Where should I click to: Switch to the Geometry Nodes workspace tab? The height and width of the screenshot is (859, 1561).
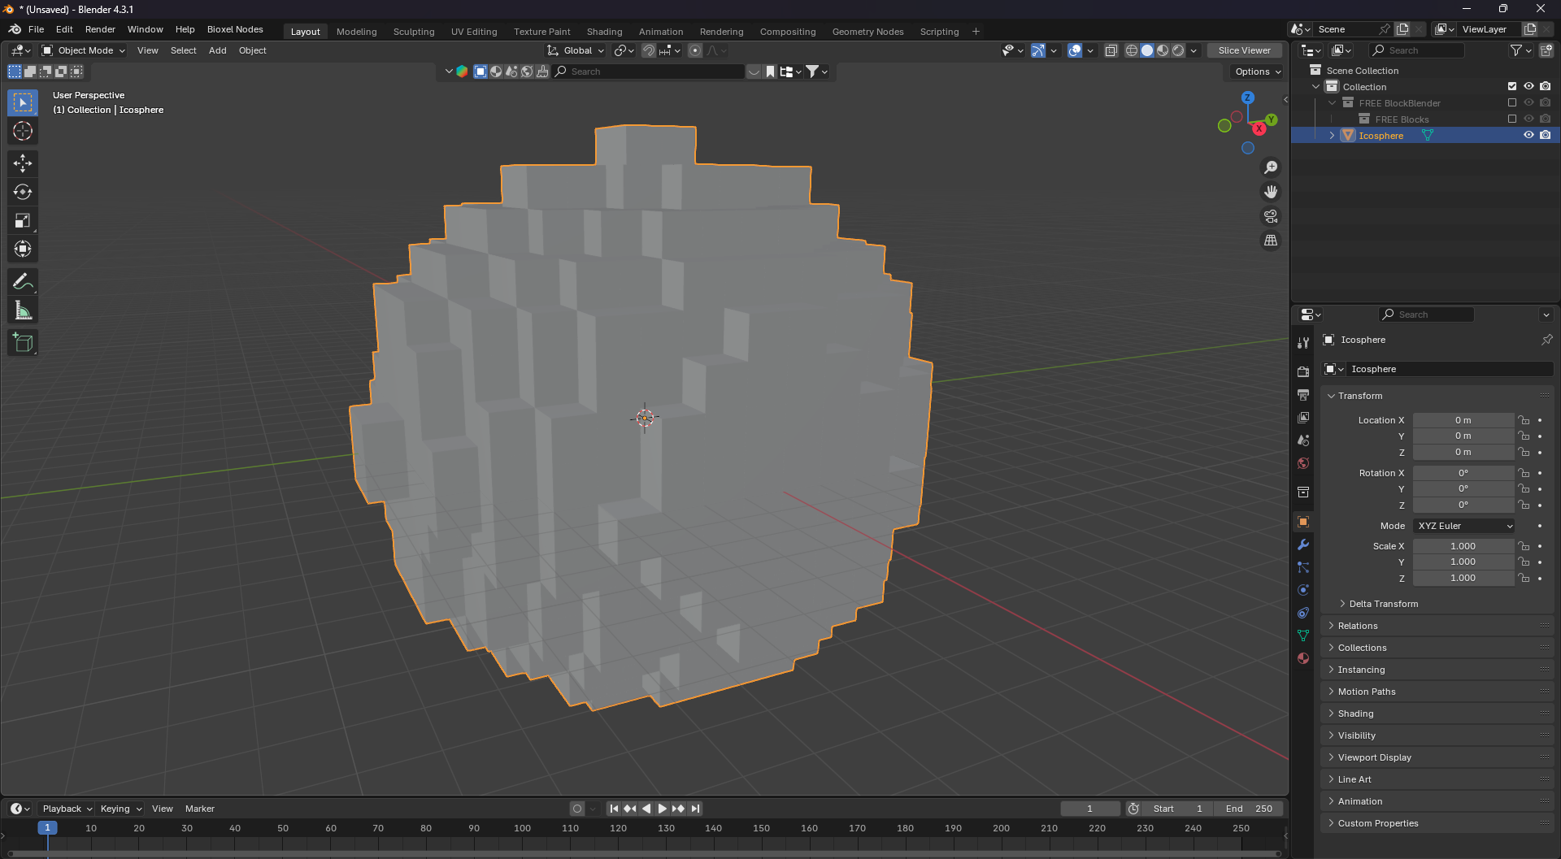tap(867, 32)
